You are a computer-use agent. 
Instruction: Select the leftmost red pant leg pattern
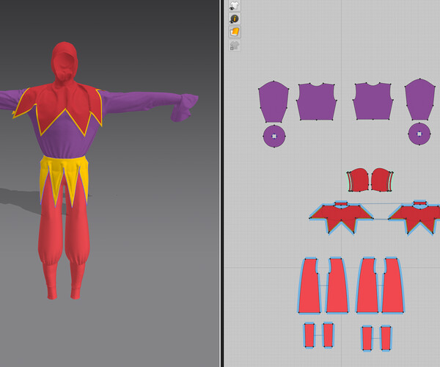click(x=309, y=286)
